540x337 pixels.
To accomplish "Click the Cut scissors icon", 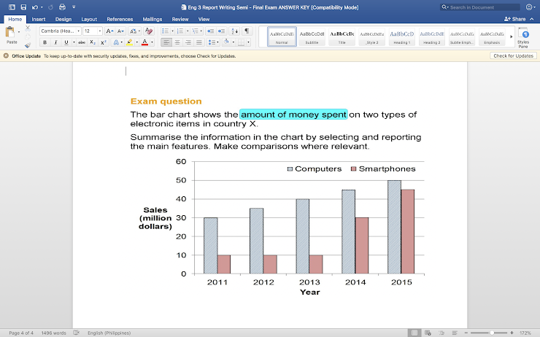I will 28,28.
